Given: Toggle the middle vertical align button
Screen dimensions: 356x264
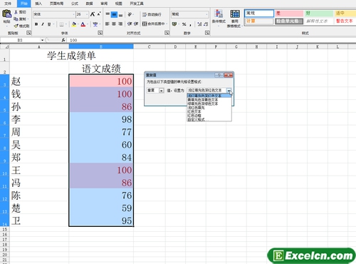Looking at the screenshot, I should tap(114, 14).
